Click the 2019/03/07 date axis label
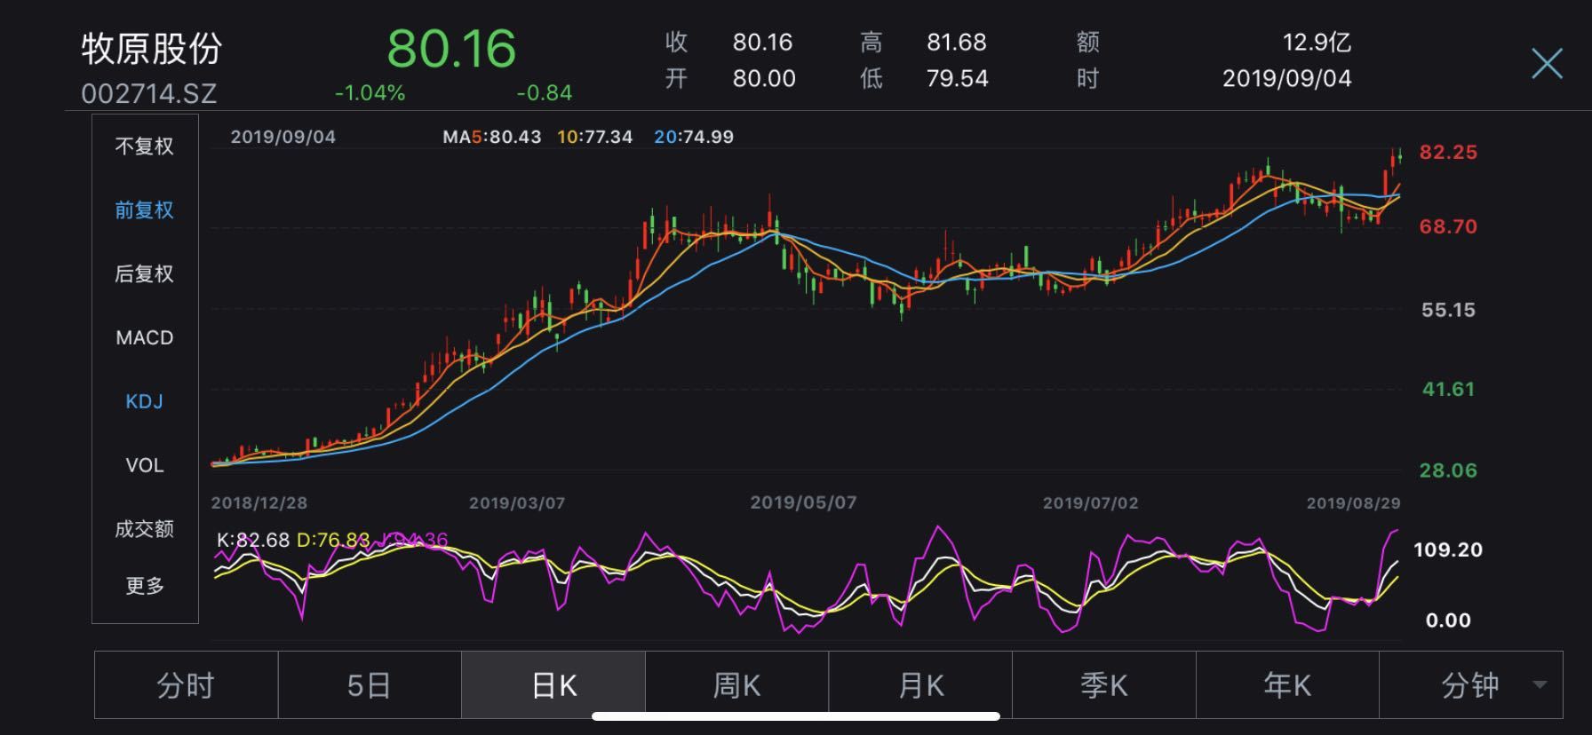1592x735 pixels. click(x=517, y=503)
